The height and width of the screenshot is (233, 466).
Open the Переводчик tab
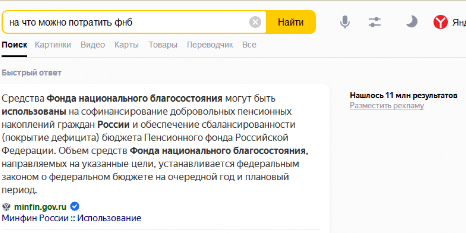pos(210,45)
